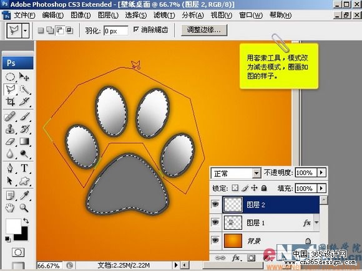Click the white foreground color swatch
362x271 pixels.
click(13, 226)
